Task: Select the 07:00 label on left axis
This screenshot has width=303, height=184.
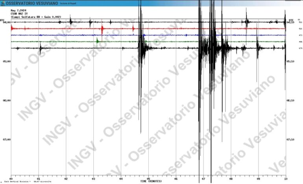Action: pos(6,139)
